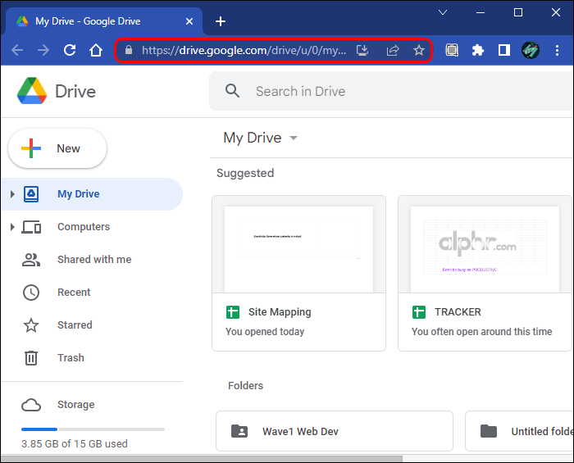Open the Site Mapping suggested file thumbnail
This screenshot has width=574, height=463.
coord(298,244)
